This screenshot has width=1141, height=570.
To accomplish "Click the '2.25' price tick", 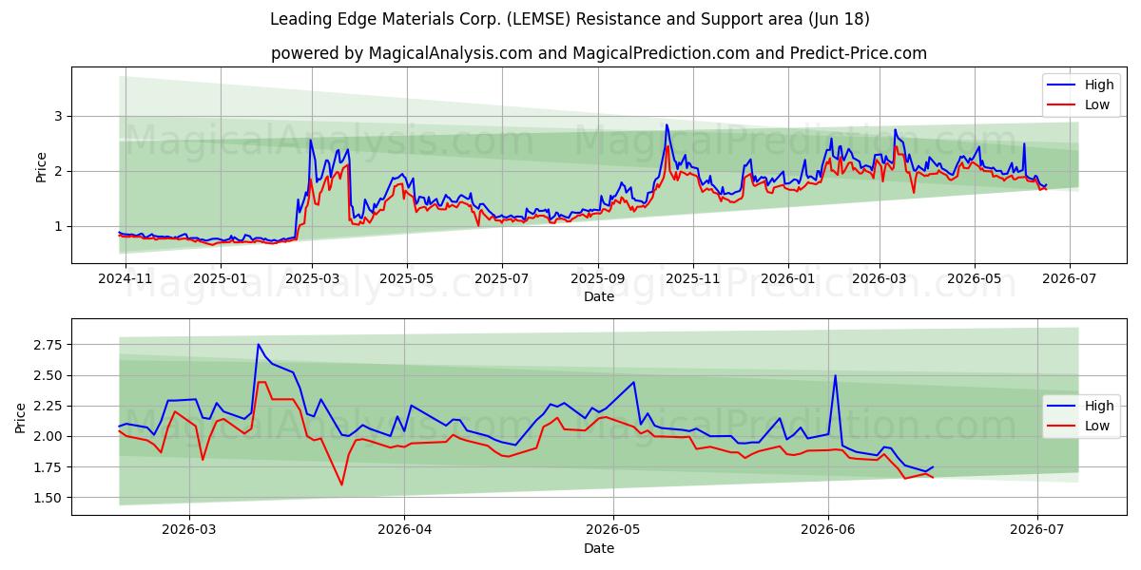I will coord(47,406).
